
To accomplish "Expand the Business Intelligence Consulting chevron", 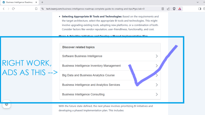I will pyautogui.click(x=157, y=94).
